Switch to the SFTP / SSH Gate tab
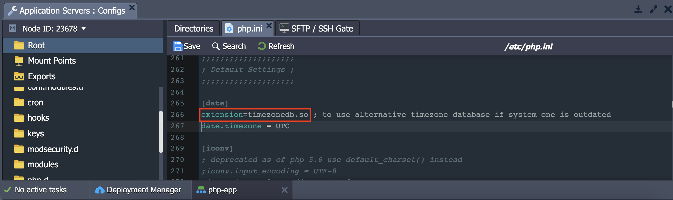 coord(317,29)
